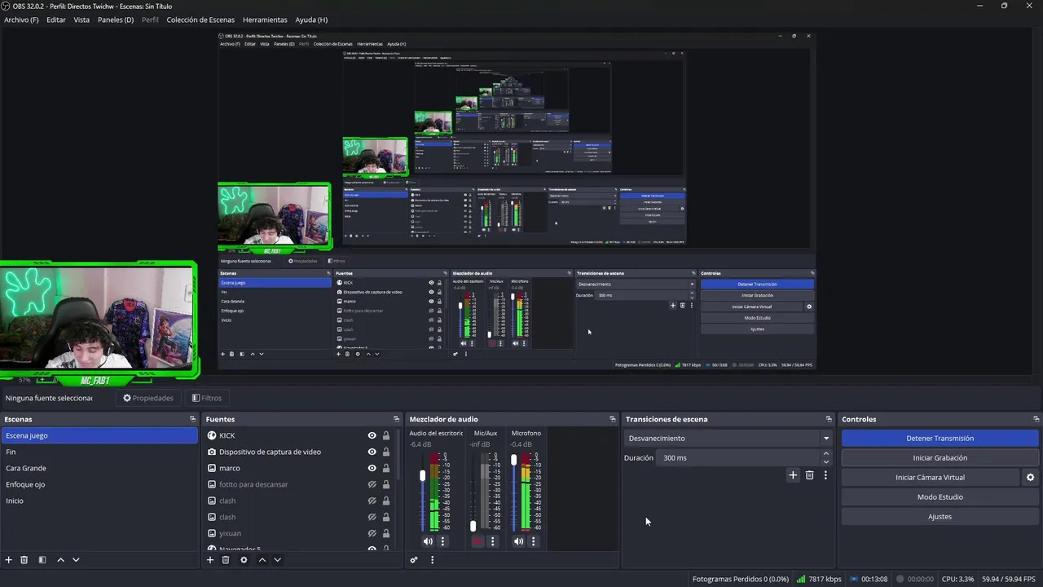Screen dimensions: 1043x587
Task: Open the Archivo menu
Action: (x=21, y=20)
